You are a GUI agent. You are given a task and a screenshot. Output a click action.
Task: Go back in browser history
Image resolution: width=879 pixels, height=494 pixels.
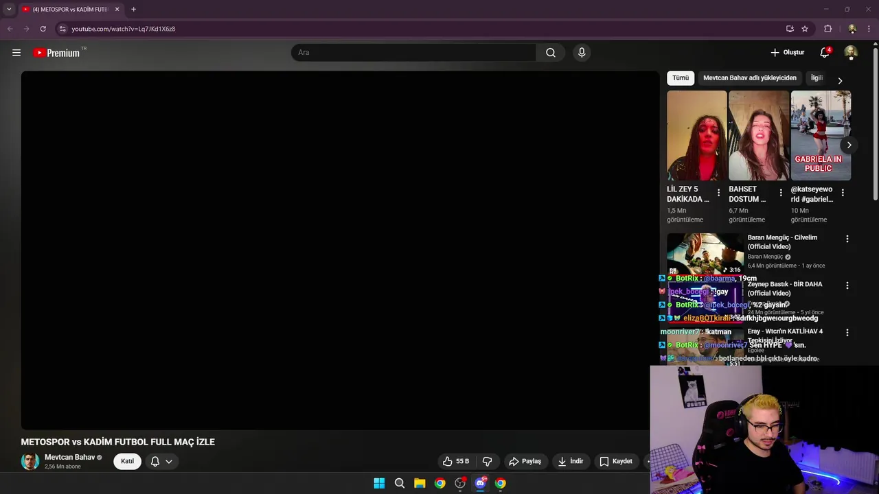pyautogui.click(x=10, y=29)
